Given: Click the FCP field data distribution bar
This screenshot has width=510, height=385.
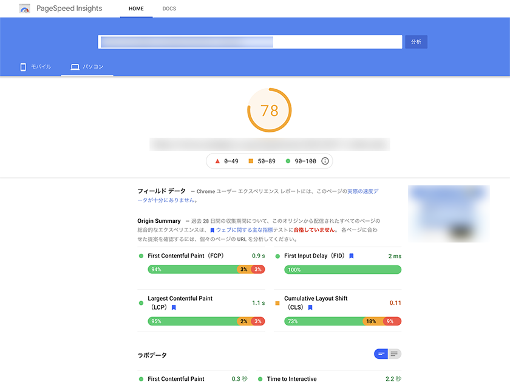Looking at the screenshot, I should point(206,270).
